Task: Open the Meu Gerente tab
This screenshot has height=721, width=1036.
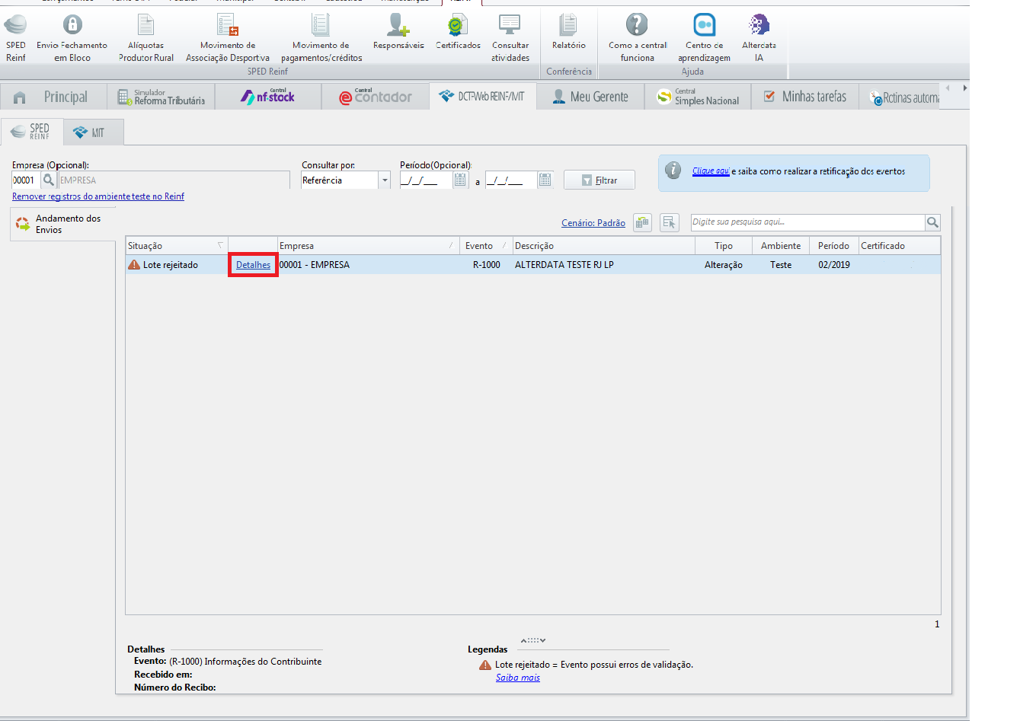Action: [x=590, y=97]
